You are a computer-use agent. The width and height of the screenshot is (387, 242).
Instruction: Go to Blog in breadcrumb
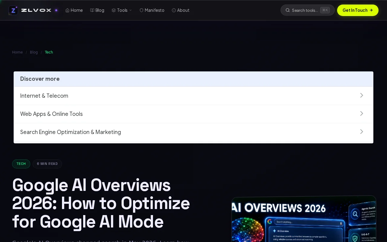coord(34,52)
